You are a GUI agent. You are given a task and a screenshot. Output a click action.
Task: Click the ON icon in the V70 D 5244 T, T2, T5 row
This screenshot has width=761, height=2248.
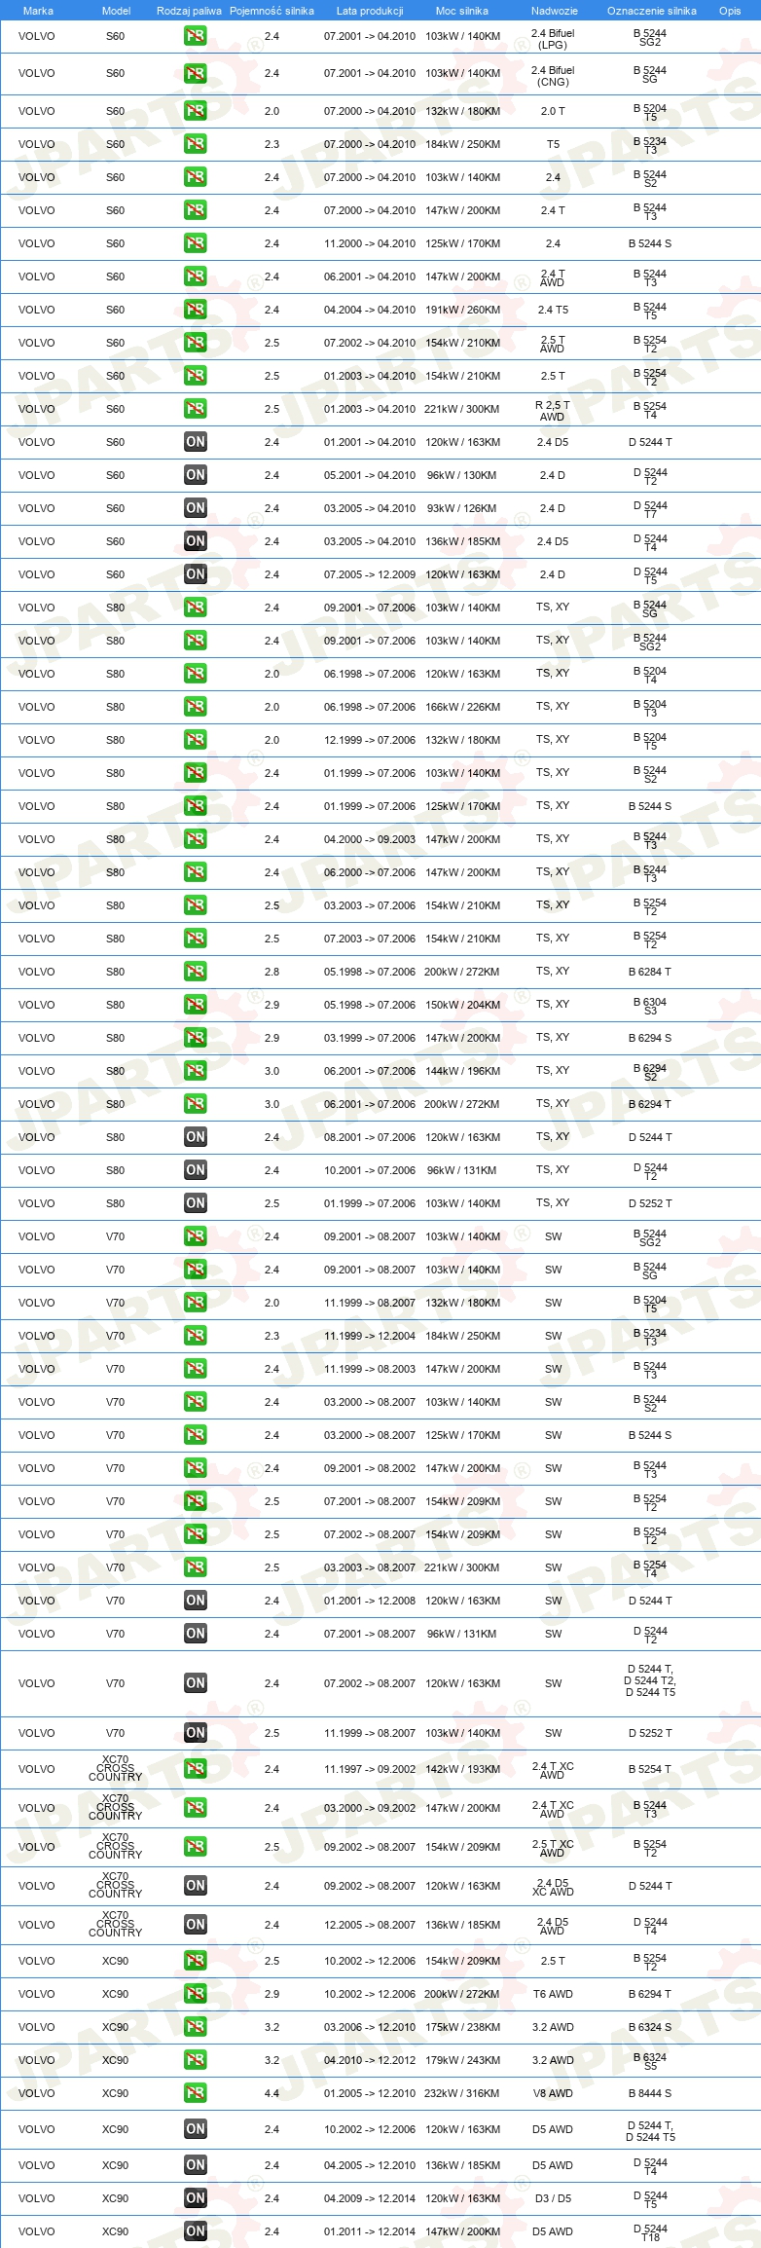click(195, 1683)
